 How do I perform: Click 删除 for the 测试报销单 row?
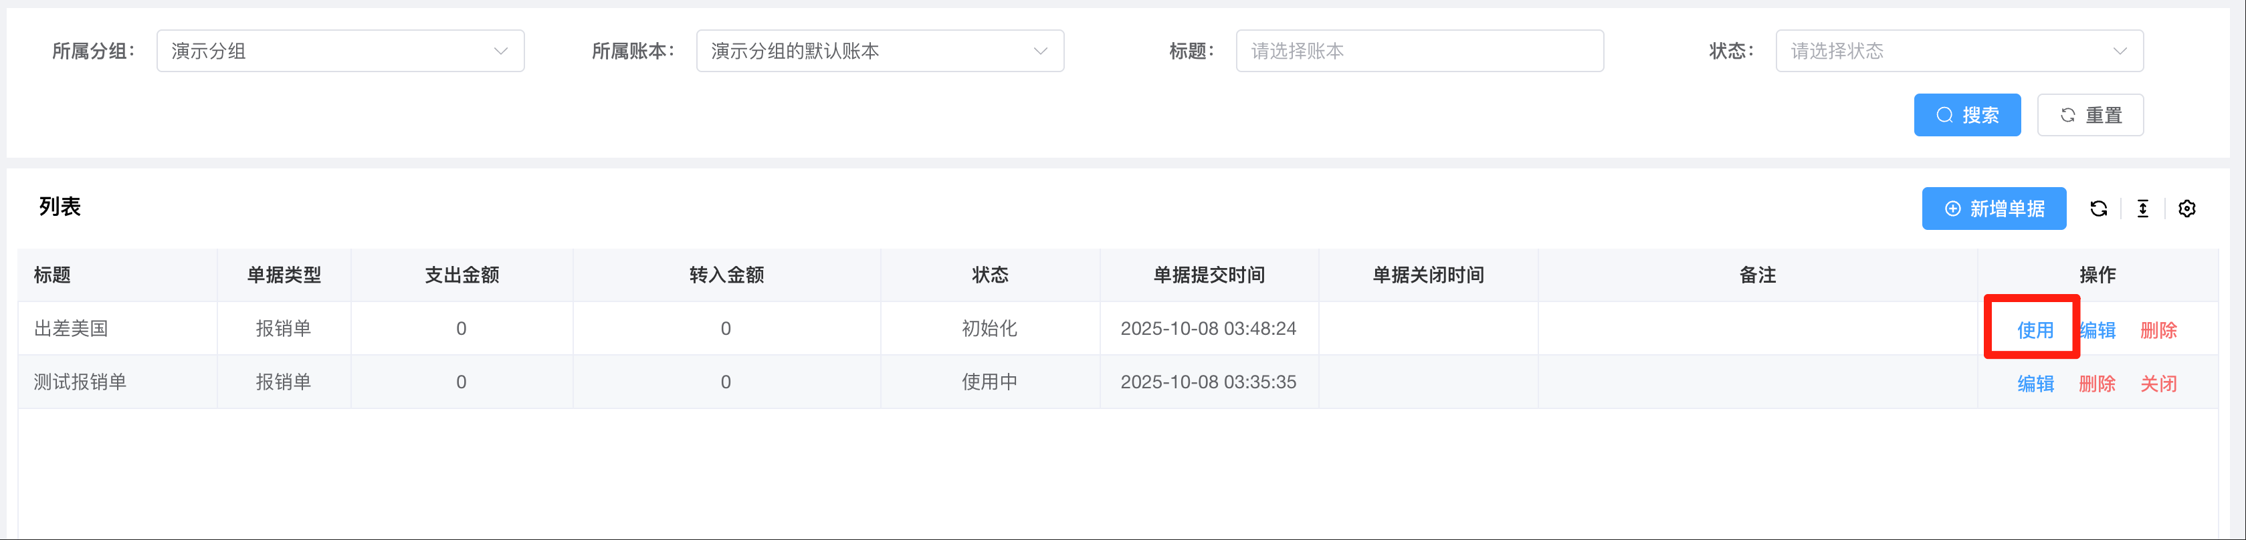(x=2097, y=383)
